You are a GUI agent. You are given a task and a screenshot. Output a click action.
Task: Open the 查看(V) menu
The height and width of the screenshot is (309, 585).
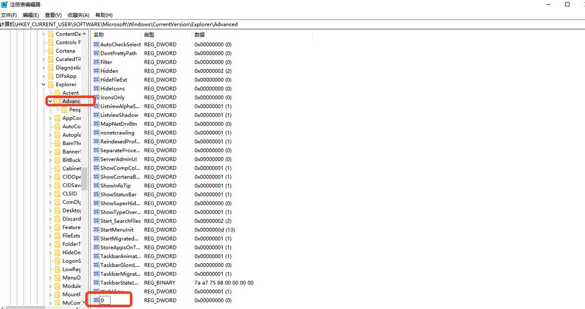(x=53, y=15)
